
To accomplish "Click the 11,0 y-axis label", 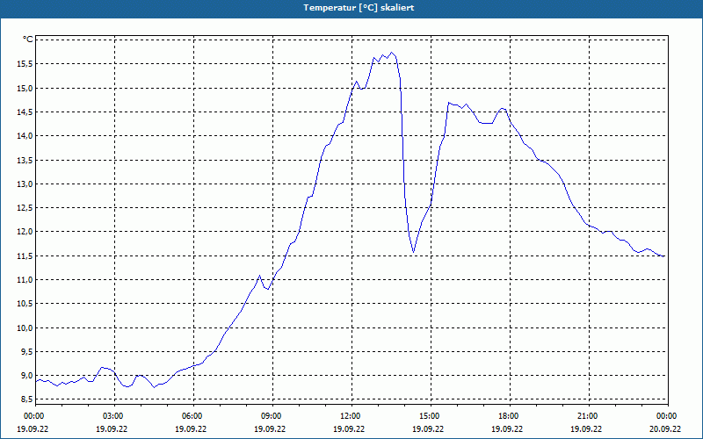I will [25, 280].
